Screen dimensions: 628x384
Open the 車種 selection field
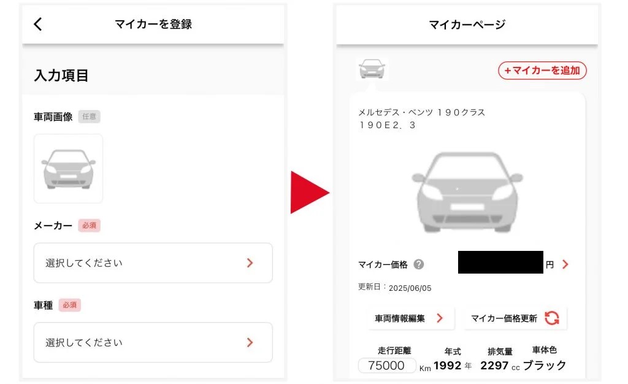pyautogui.click(x=153, y=342)
